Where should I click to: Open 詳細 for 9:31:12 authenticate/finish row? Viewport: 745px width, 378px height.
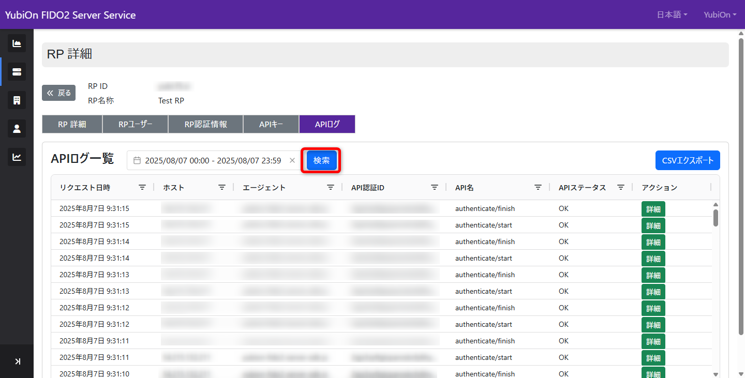[653, 309]
